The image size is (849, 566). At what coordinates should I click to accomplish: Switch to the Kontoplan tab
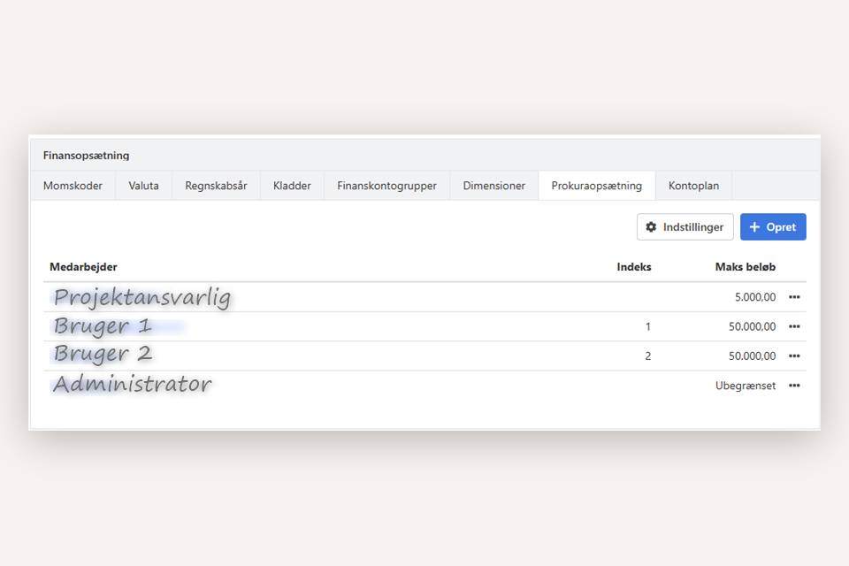(693, 186)
